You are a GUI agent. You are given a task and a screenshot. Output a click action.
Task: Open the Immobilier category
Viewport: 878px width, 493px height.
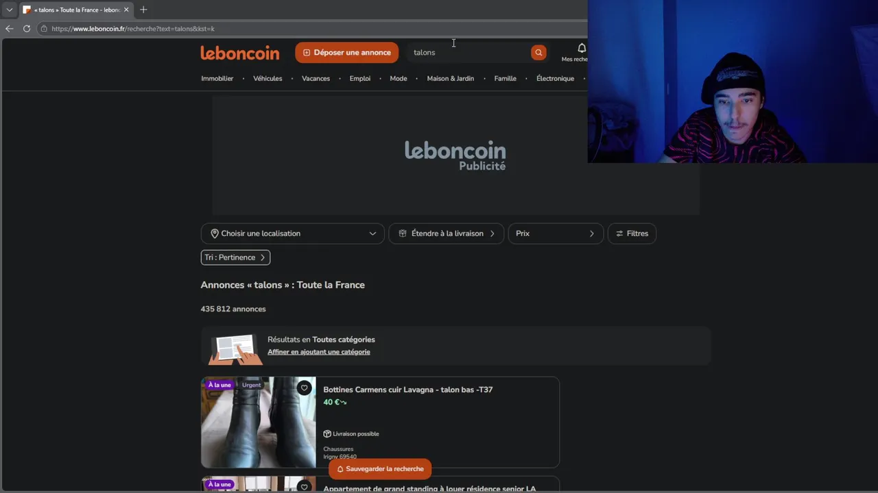[x=217, y=79]
